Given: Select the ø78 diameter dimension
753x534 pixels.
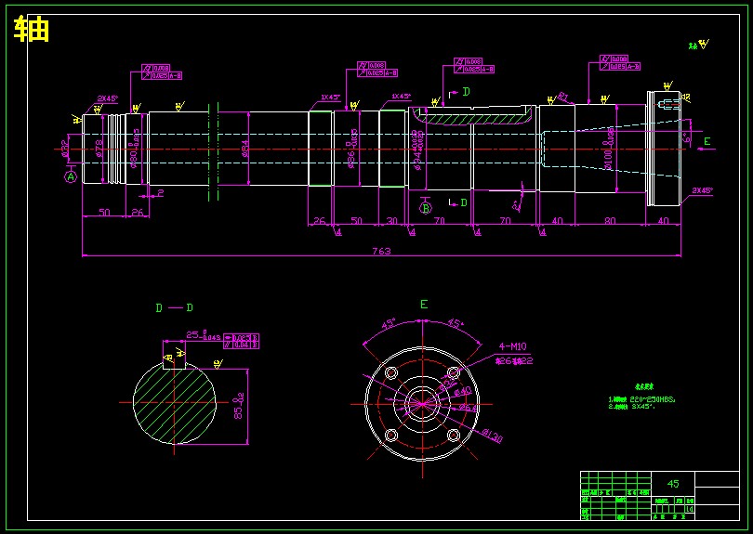Looking at the screenshot, I should point(99,149).
